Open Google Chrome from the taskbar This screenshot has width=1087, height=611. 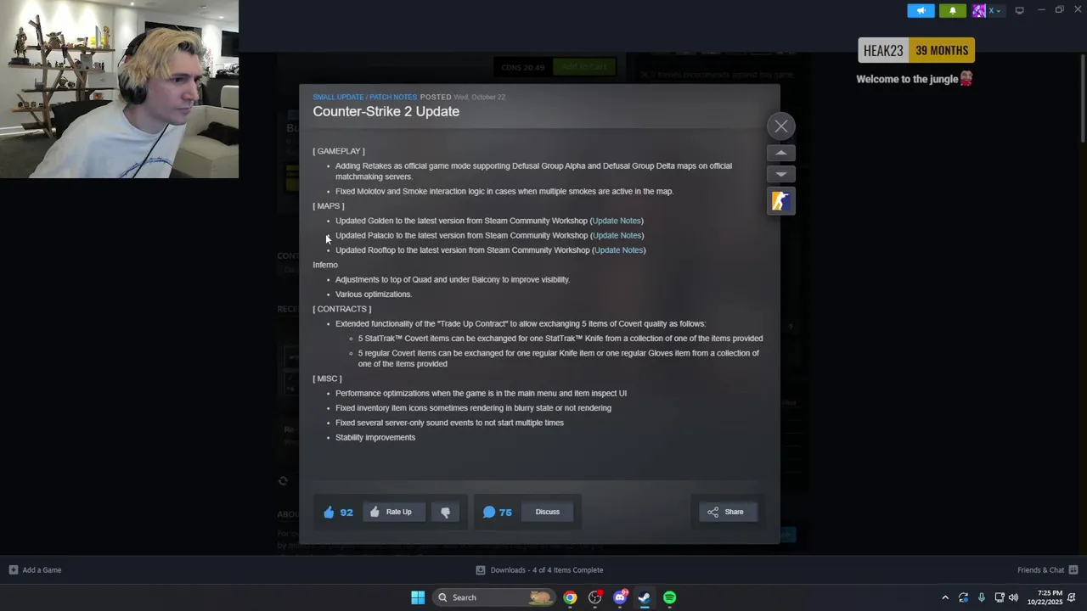[x=570, y=597]
